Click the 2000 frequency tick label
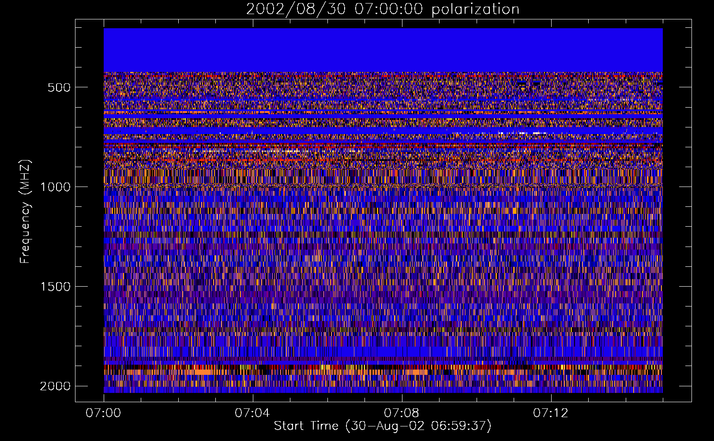 click(x=56, y=386)
